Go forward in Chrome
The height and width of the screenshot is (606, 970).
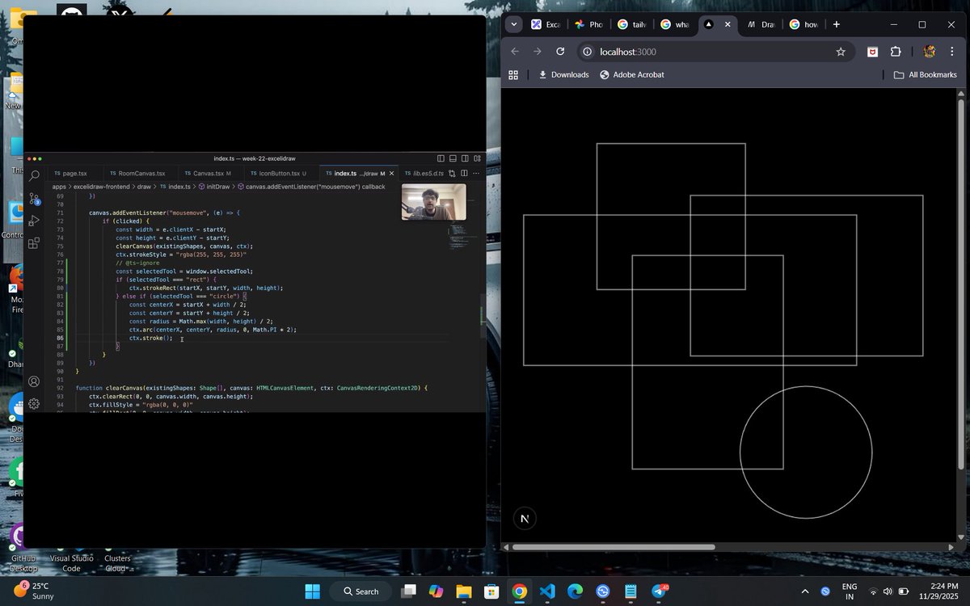(538, 52)
